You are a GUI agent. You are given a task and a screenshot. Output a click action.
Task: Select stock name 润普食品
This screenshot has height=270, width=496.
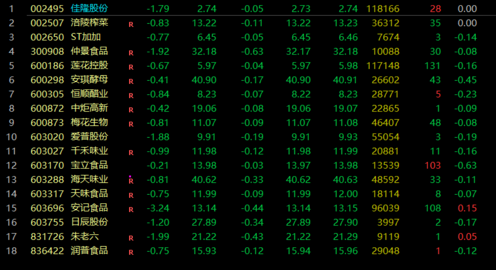89,250
